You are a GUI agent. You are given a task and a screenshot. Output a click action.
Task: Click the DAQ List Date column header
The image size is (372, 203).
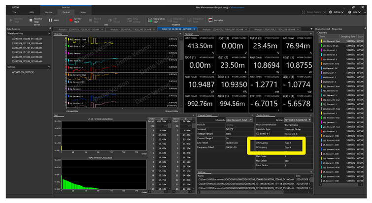click(303, 175)
